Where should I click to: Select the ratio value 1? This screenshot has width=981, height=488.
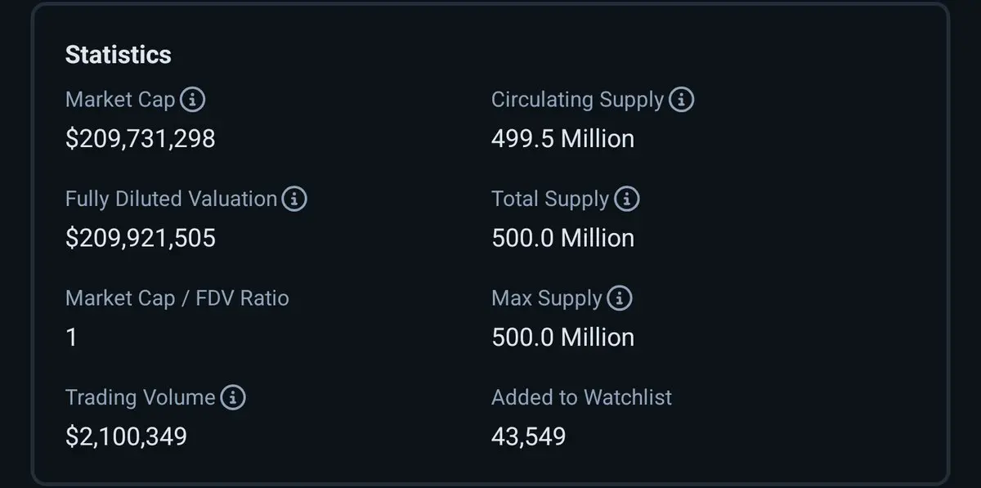point(71,337)
